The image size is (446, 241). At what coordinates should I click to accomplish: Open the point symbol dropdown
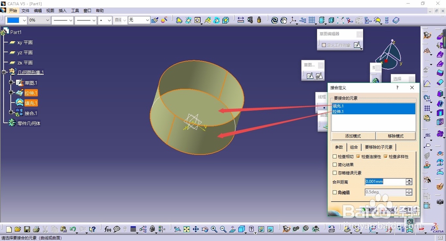click(109, 20)
